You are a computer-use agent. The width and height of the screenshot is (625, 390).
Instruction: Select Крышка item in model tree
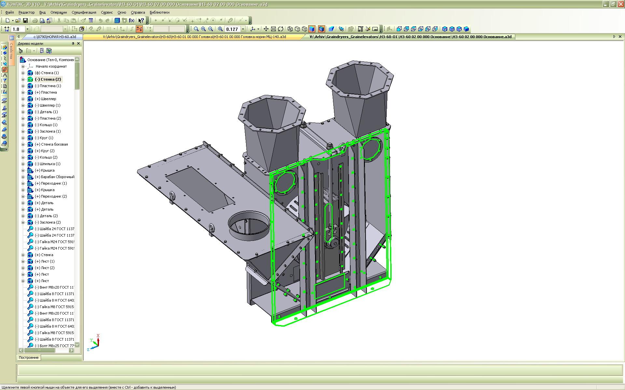[x=48, y=170]
